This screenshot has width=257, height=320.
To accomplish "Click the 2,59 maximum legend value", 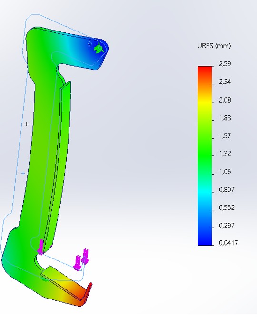I will tap(225, 64).
